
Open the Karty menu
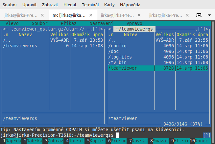click(109, 5)
